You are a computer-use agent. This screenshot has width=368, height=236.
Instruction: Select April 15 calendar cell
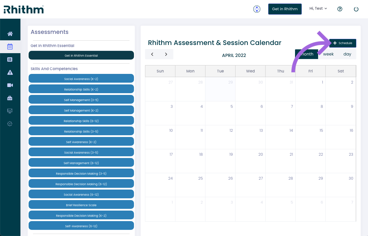click(311, 137)
